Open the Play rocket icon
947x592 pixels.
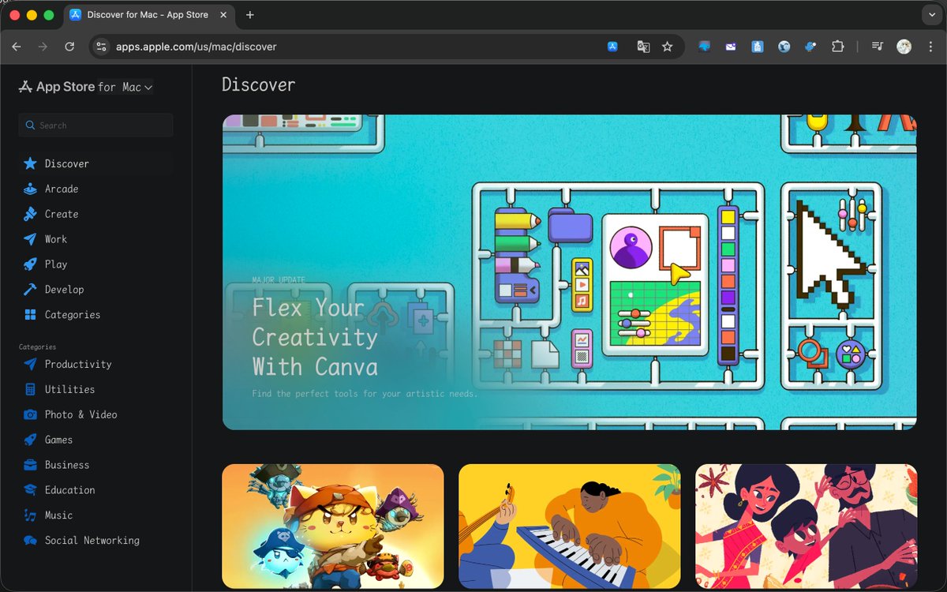[x=30, y=264]
